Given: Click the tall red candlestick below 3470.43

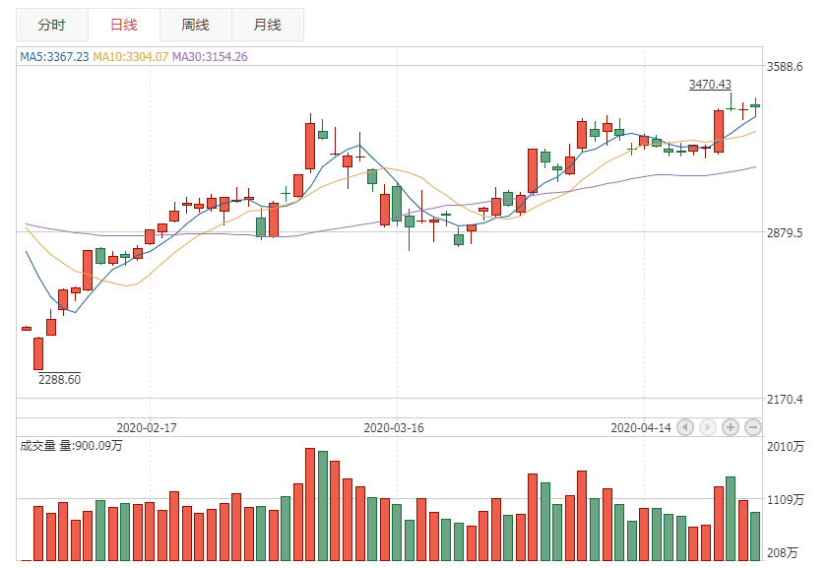Looking at the screenshot, I should [x=719, y=131].
